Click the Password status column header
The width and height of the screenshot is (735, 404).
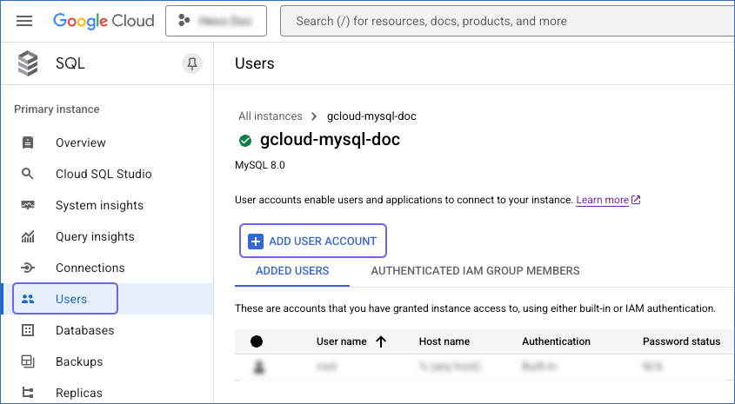pos(681,341)
